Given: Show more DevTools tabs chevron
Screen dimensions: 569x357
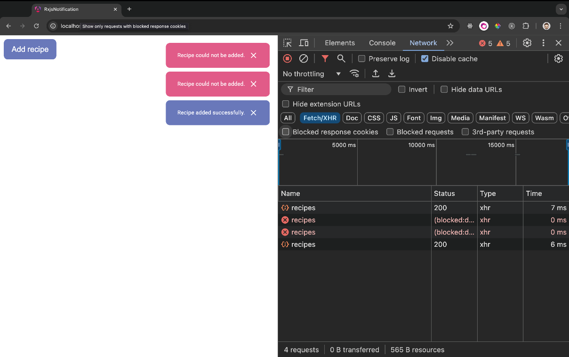Looking at the screenshot, I should (x=450, y=43).
